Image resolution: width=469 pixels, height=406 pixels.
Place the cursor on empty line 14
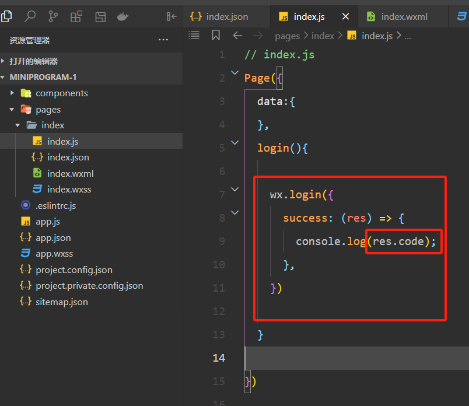[350, 358]
